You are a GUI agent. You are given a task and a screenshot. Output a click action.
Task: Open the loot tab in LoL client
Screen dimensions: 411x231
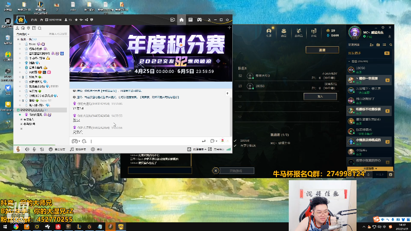pos(298,32)
